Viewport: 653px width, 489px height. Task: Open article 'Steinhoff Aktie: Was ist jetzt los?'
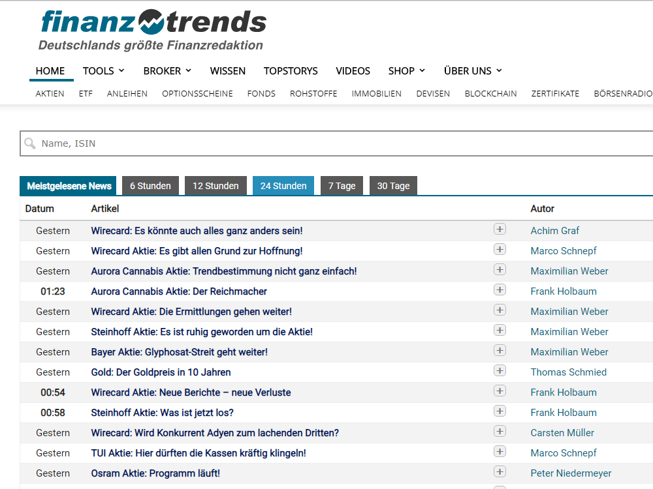[163, 413]
